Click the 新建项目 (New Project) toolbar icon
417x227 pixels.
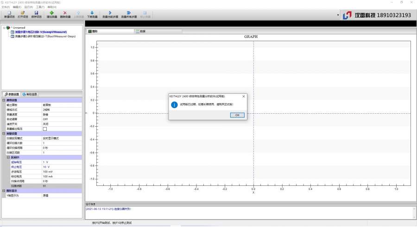click(9, 13)
